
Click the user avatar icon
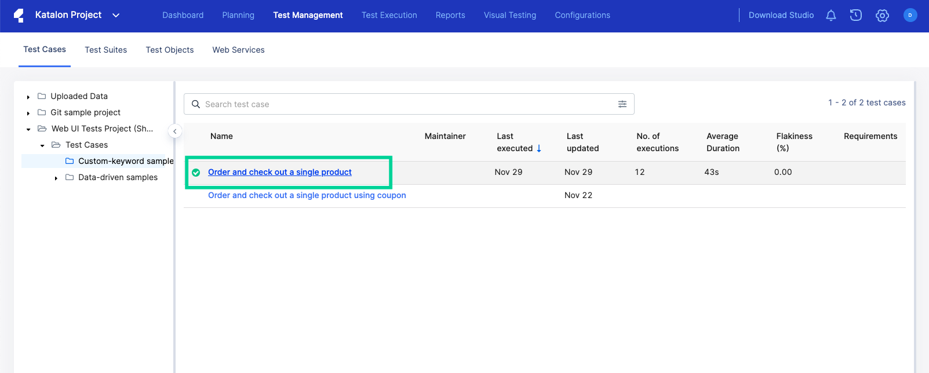pos(910,16)
